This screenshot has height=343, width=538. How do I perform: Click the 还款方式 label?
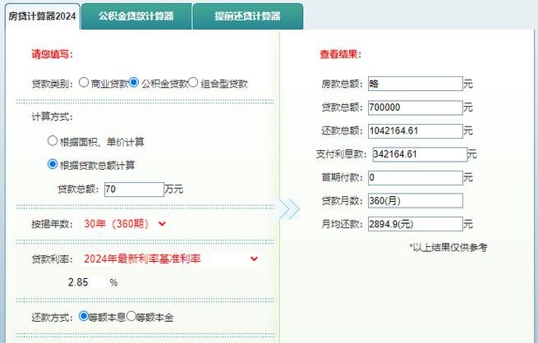click(52, 318)
